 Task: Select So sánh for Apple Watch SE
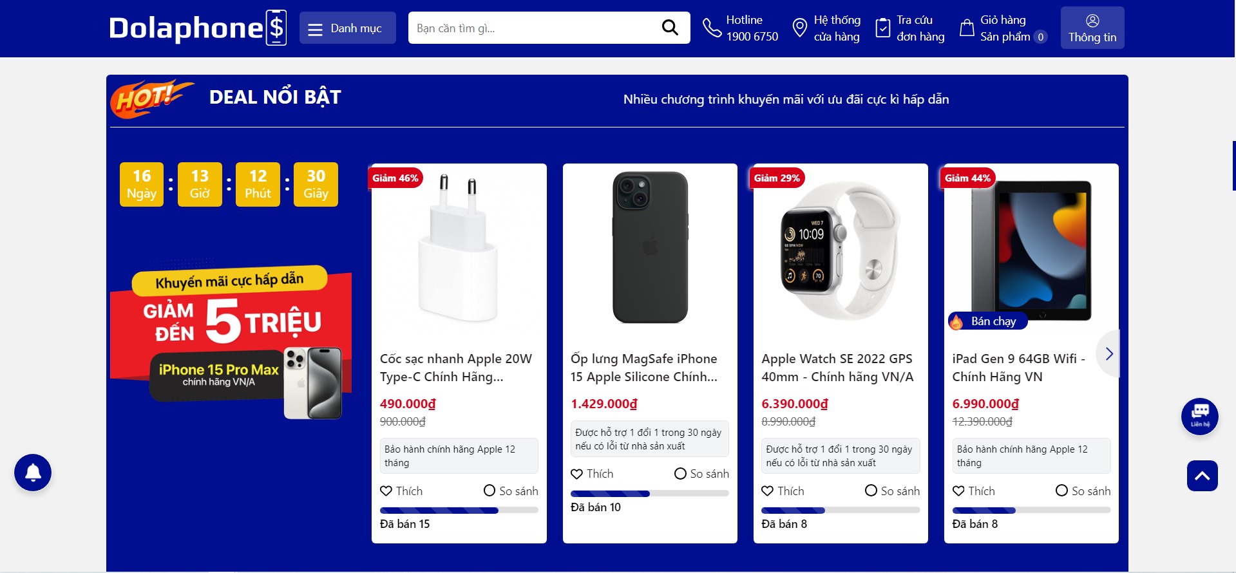coord(871,491)
